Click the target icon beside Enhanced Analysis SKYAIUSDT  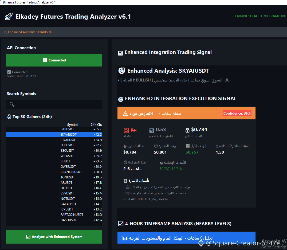(x=122, y=71)
